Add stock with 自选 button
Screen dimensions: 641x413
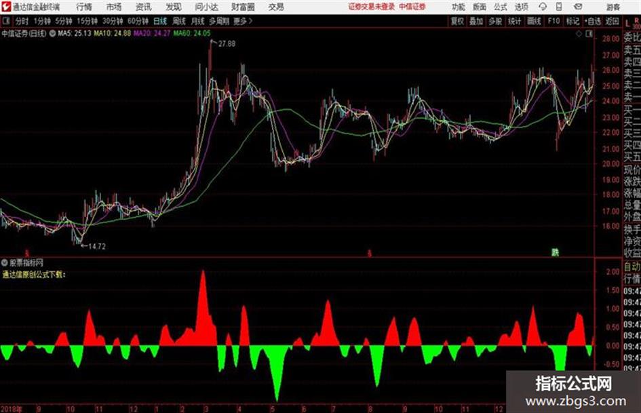coord(592,21)
